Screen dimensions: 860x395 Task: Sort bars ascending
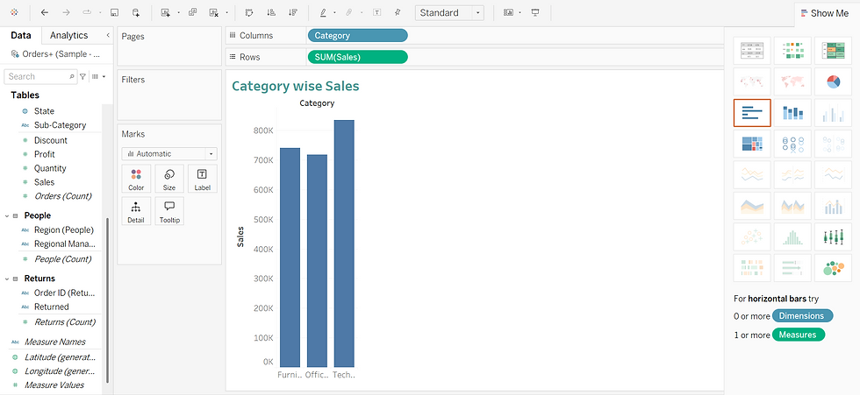pyautogui.click(x=271, y=12)
